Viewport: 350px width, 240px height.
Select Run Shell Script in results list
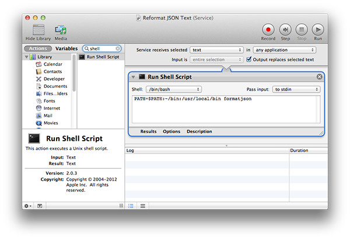(101, 57)
